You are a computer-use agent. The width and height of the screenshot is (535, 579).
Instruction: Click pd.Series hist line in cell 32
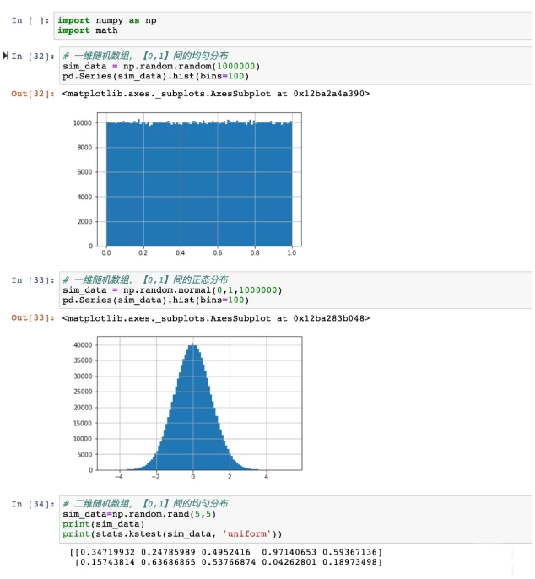[156, 76]
